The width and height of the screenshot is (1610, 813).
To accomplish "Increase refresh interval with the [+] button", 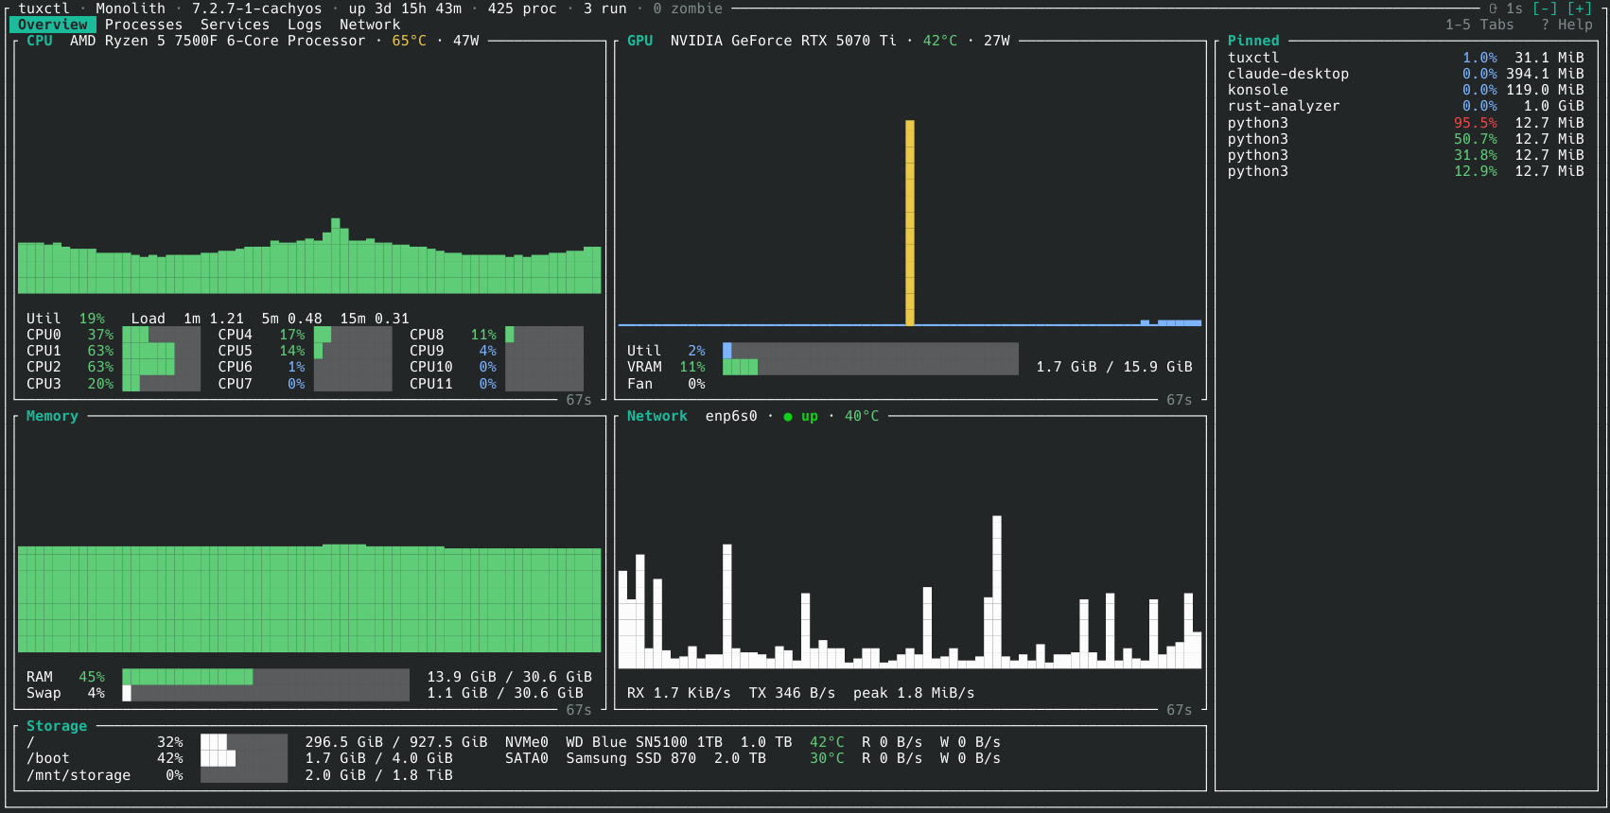I will [x=1580, y=9].
